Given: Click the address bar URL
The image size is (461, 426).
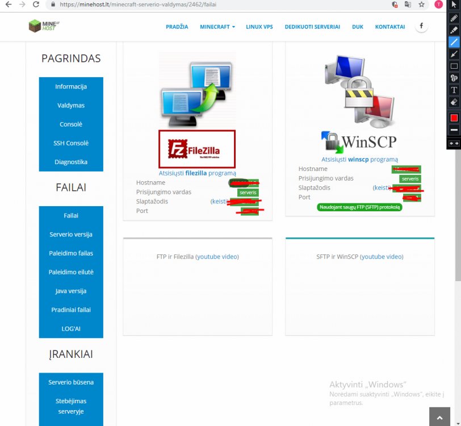Looking at the screenshot, I should 138,5.
